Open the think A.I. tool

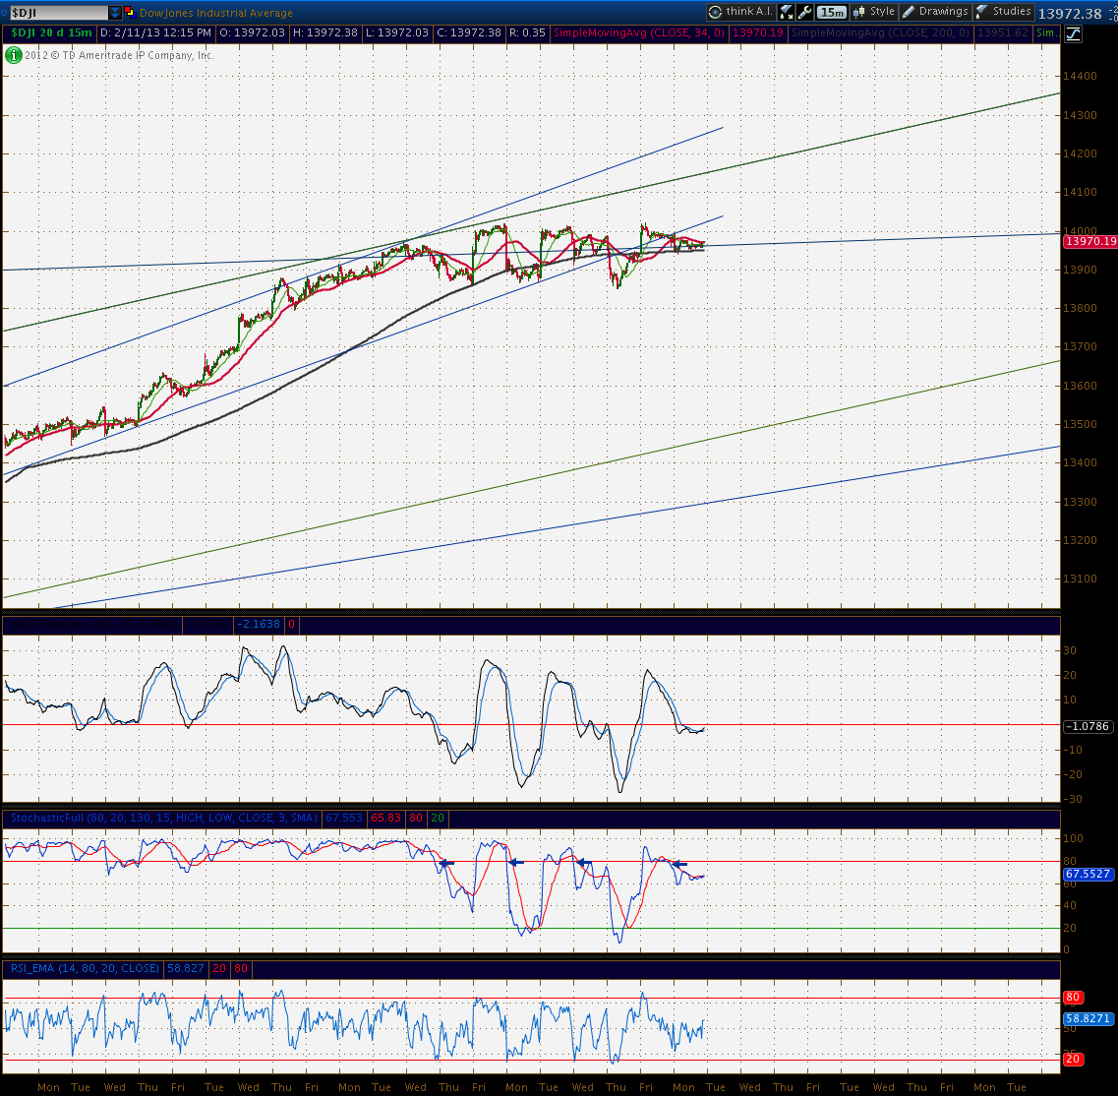740,12
